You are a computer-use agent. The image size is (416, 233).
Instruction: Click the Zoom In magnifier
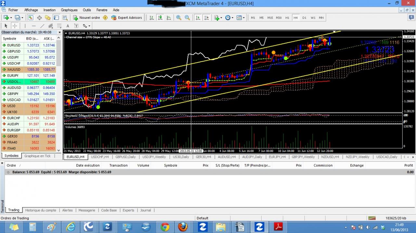click(179, 17)
